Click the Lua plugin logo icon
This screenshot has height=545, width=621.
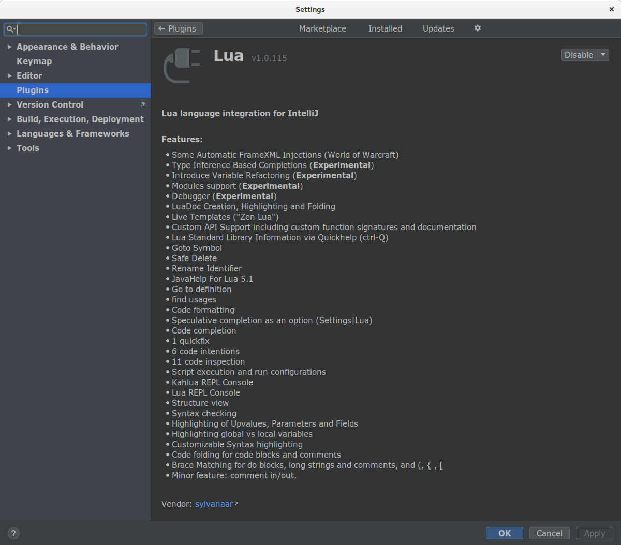[182, 66]
